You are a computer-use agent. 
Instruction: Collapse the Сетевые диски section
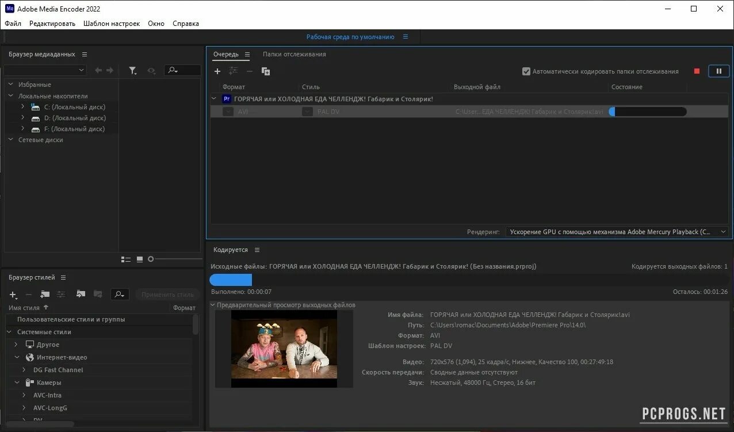(10, 140)
